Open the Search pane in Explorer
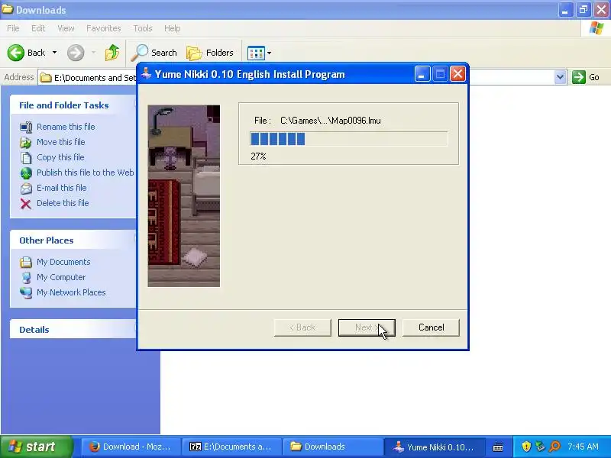 click(x=154, y=53)
